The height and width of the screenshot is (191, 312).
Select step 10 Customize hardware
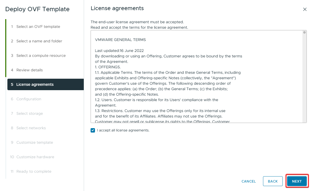(35, 157)
